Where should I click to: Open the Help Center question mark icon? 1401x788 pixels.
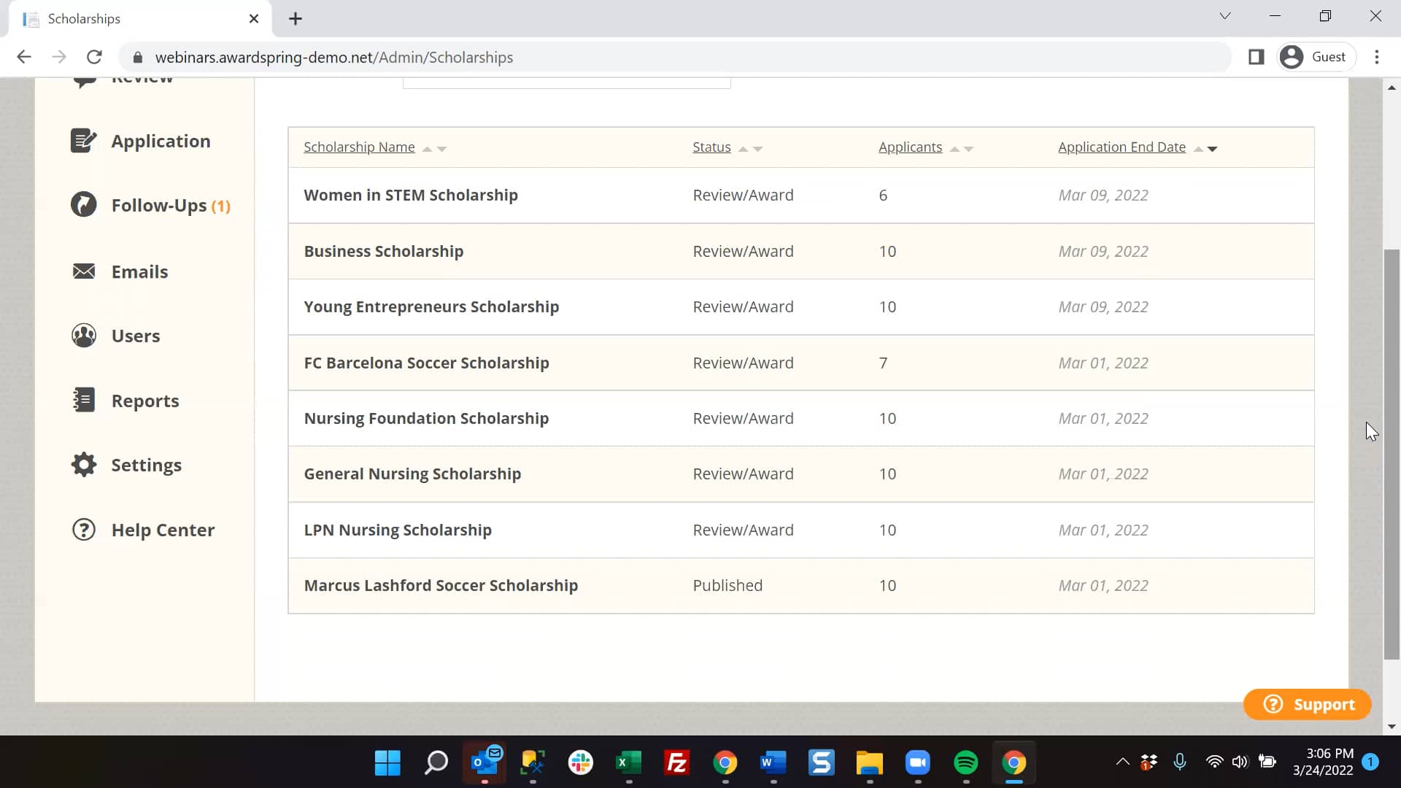click(x=83, y=530)
